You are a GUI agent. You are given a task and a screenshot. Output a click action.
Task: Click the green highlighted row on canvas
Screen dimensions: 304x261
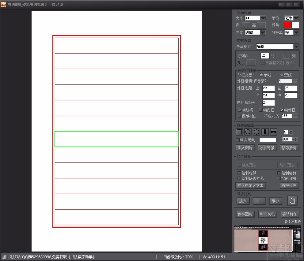(x=116, y=139)
